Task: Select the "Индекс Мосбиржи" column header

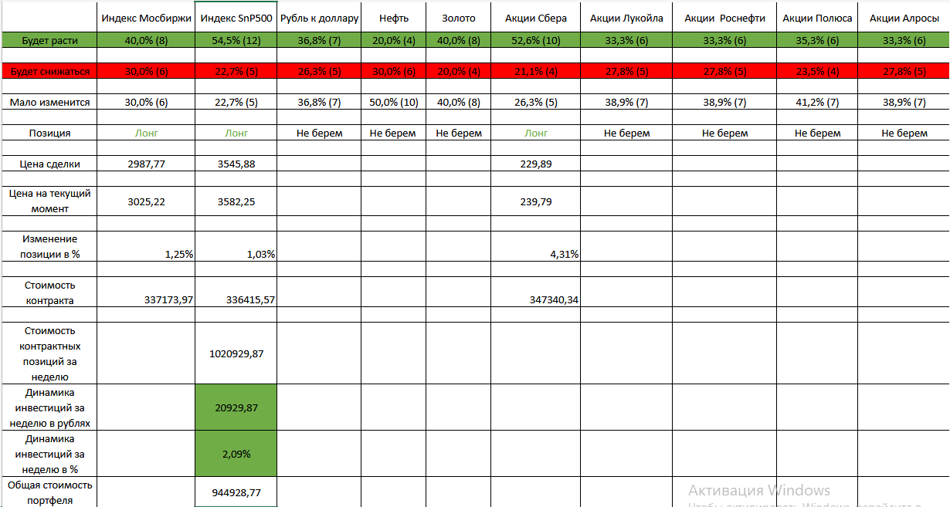Action: point(146,18)
